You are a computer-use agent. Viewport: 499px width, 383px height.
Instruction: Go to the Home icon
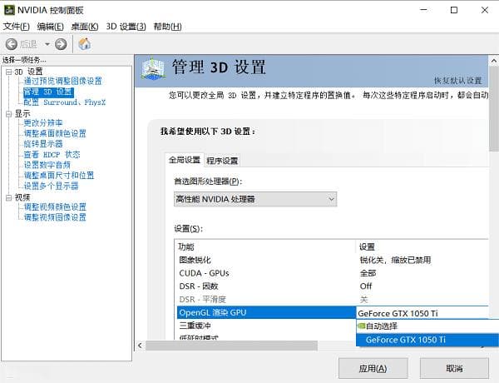click(84, 43)
